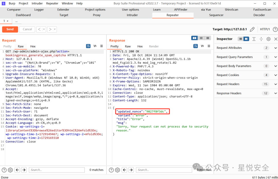
Task: Switch to the Dashboard tab
Action: tap(23, 15)
